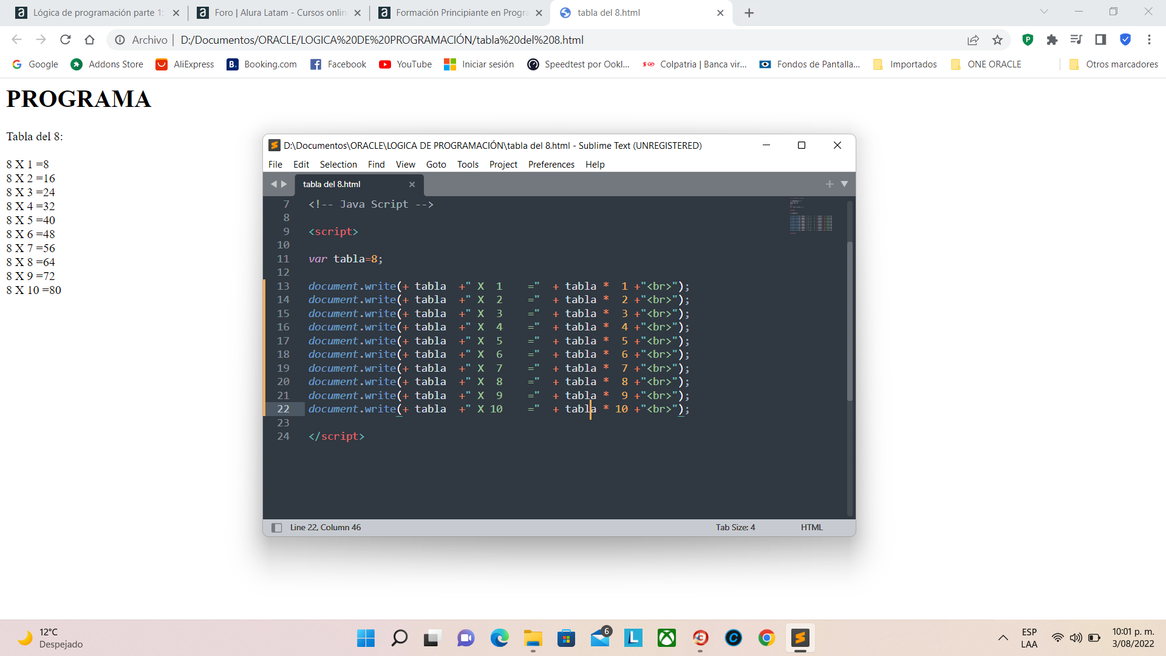Open Importados bookmarks folder

pyautogui.click(x=905, y=64)
